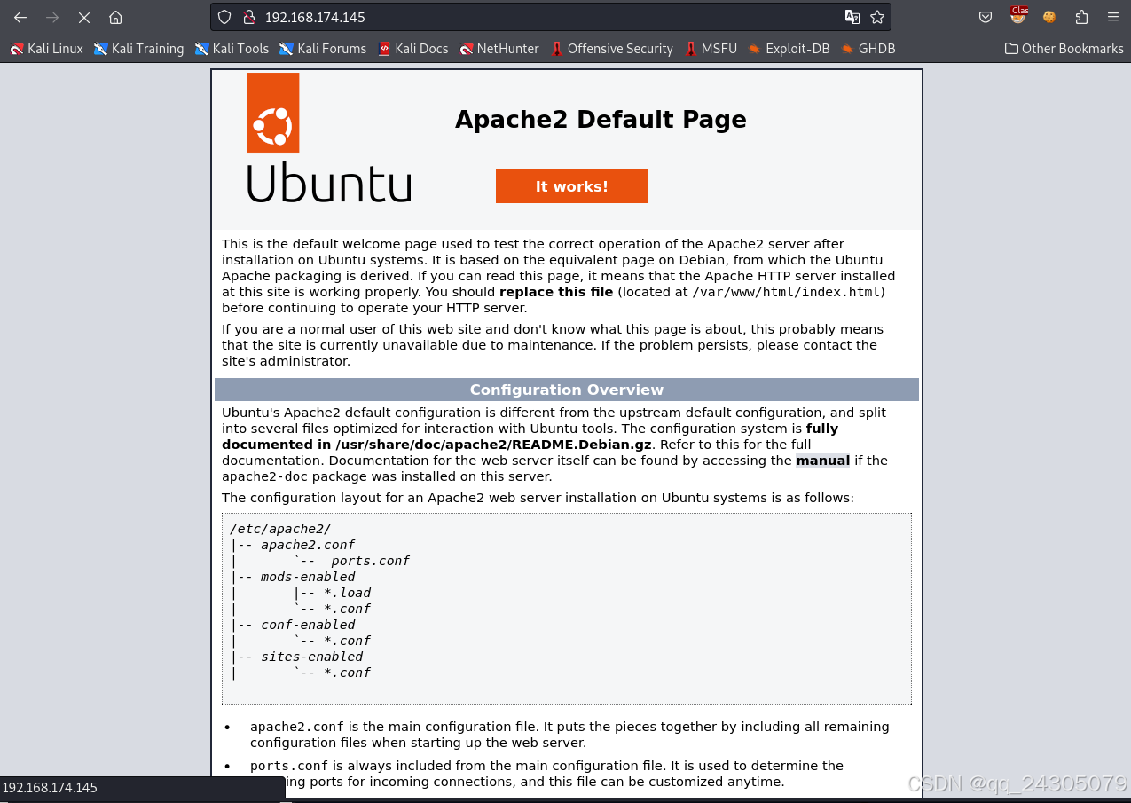Open the extension icon with Clas badge
The height and width of the screenshot is (803, 1131).
click(x=1018, y=16)
